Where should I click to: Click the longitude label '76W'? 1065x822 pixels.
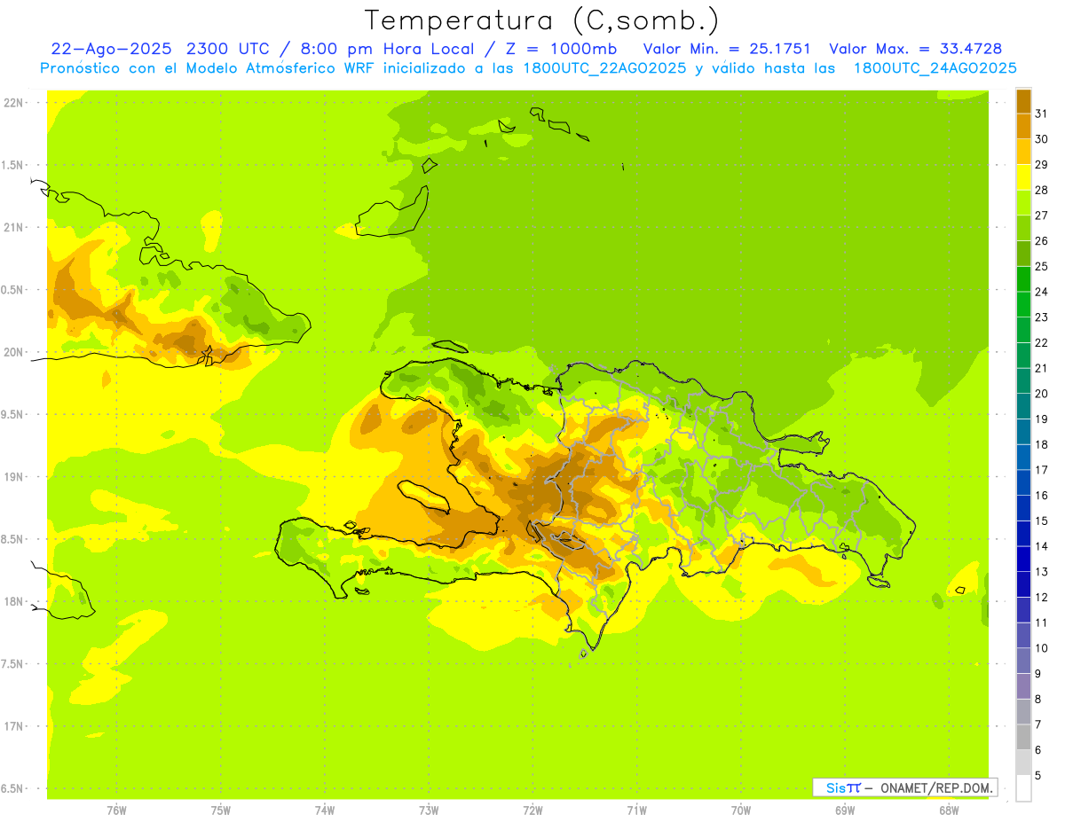point(116,810)
